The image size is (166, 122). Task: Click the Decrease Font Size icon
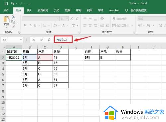(77, 19)
